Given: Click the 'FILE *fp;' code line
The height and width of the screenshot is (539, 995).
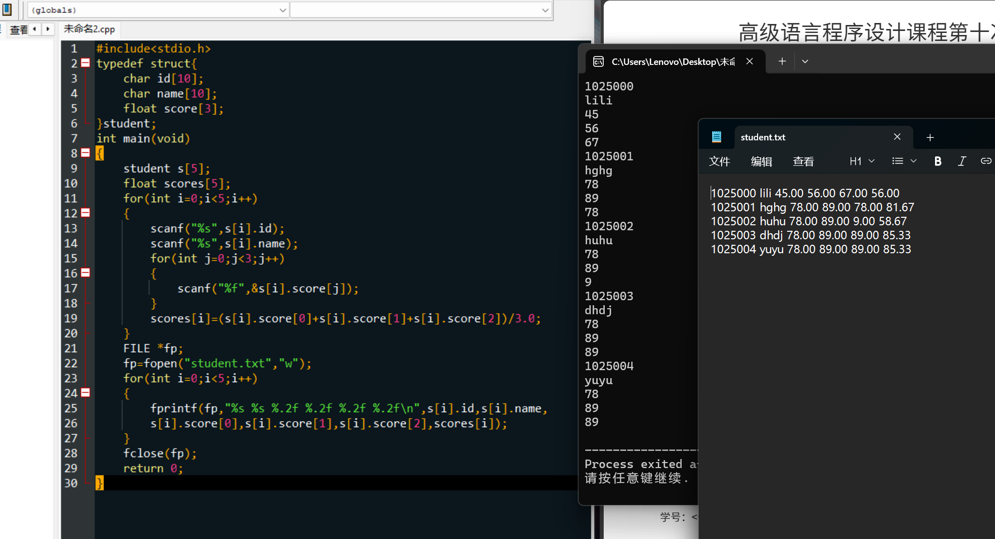Looking at the screenshot, I should pos(153,348).
